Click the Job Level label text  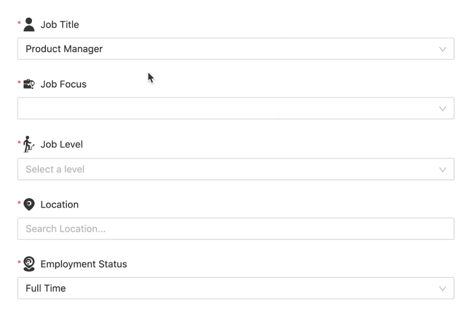click(x=61, y=144)
